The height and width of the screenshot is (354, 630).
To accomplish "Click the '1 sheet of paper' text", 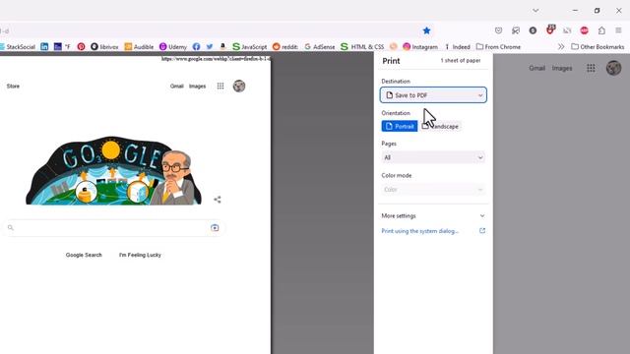I will 461,61.
